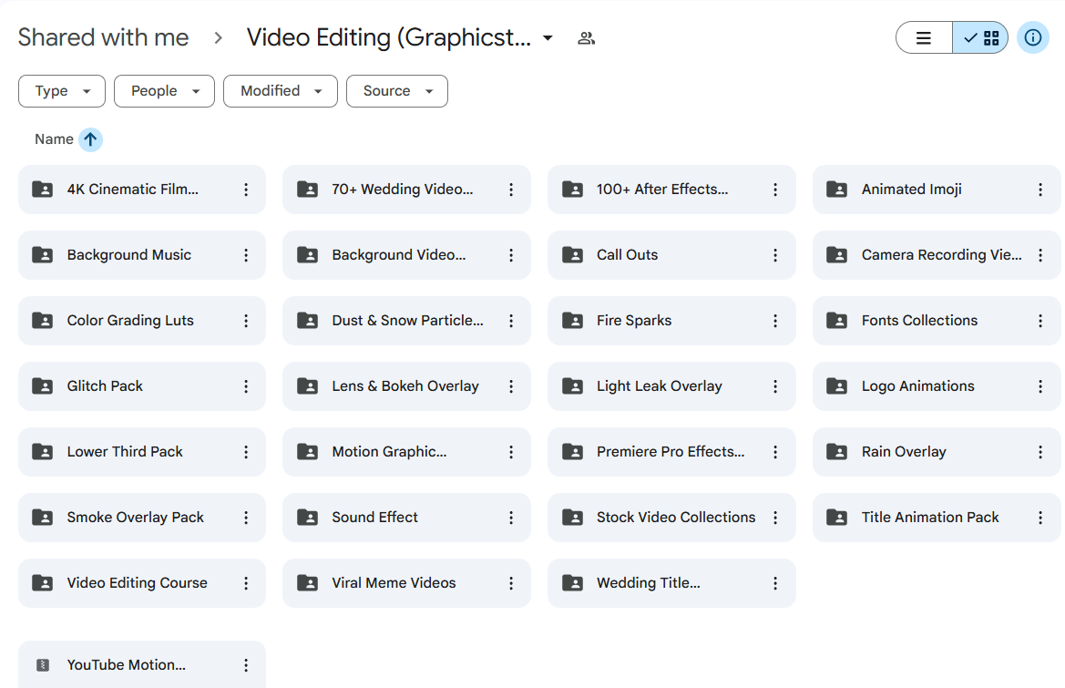Image resolution: width=1065 pixels, height=688 pixels.
Task: Click three-dot menu for Glitch Pack
Action: [246, 386]
